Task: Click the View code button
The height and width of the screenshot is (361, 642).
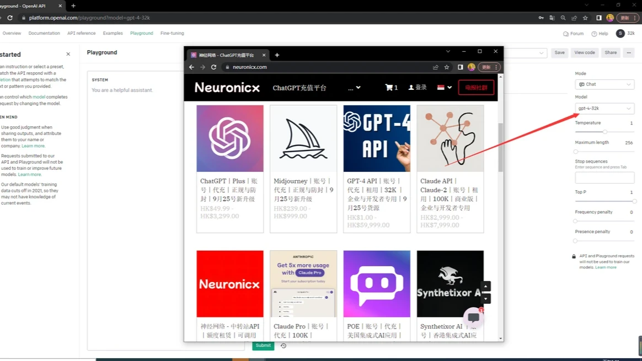Action: (585, 52)
